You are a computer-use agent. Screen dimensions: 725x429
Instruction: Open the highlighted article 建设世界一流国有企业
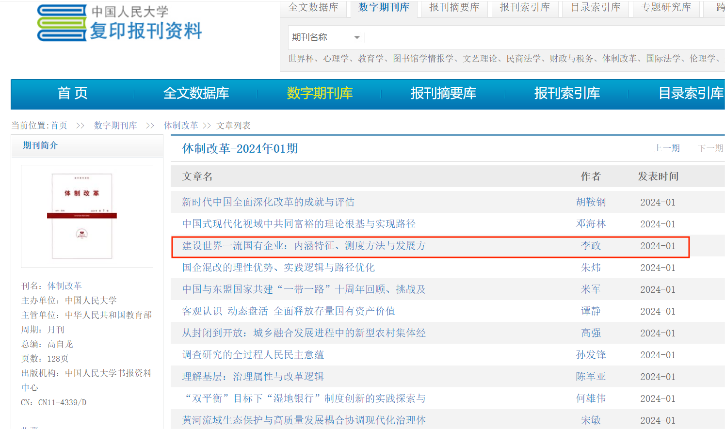[304, 246]
